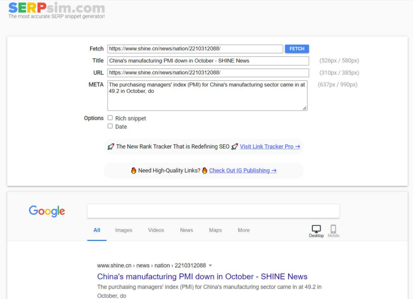The width and height of the screenshot is (413, 299).
Task: Expand the dropdown arrow beside result URL
Action: pos(210,265)
